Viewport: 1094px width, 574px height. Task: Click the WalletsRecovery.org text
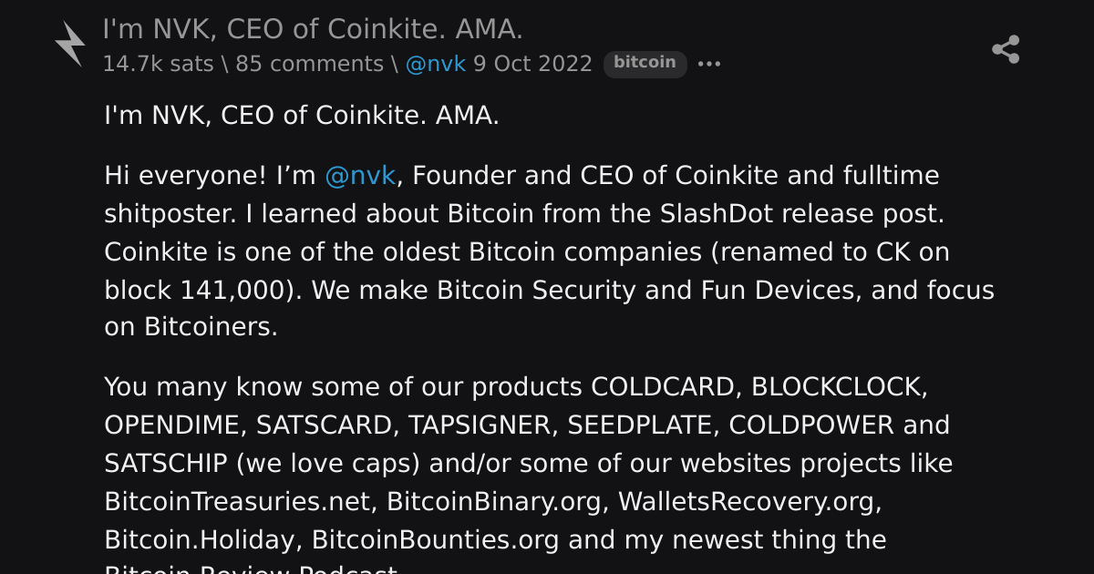pyautogui.click(x=750, y=501)
